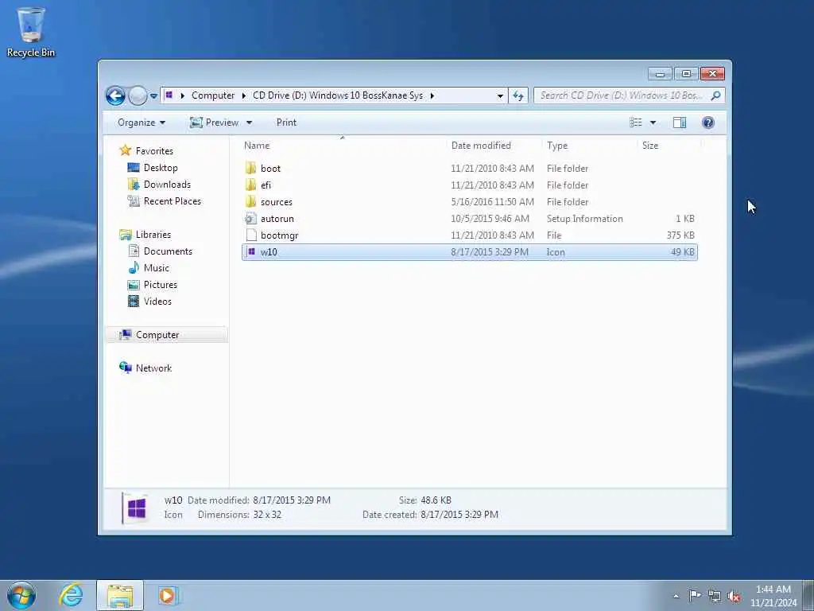Print the selected file
The height and width of the screenshot is (611, 814).
[286, 123]
